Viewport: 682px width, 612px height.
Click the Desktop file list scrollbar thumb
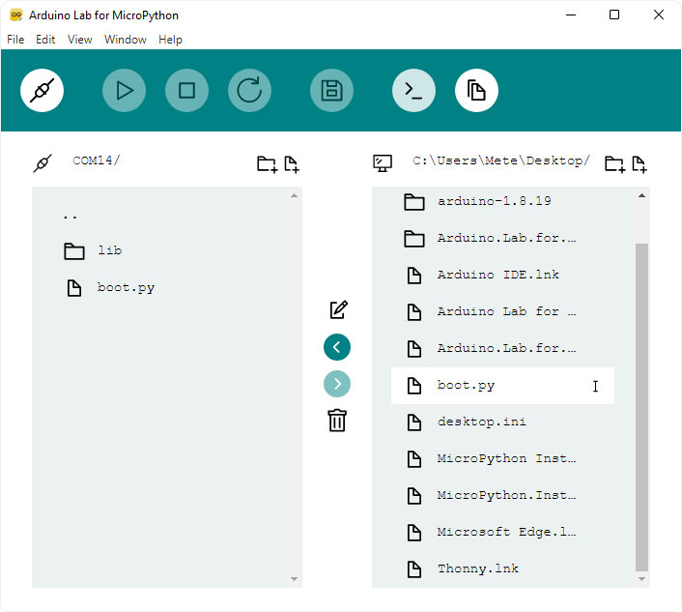click(x=641, y=407)
